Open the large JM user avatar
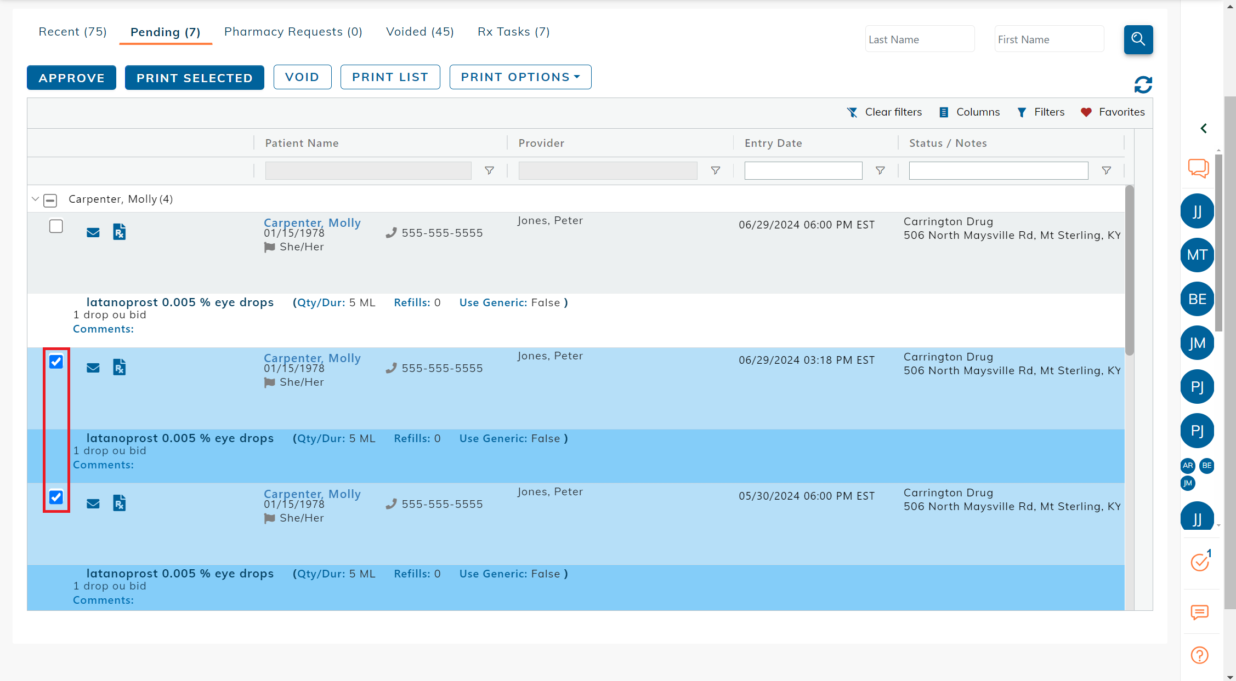The image size is (1236, 681). click(x=1197, y=342)
